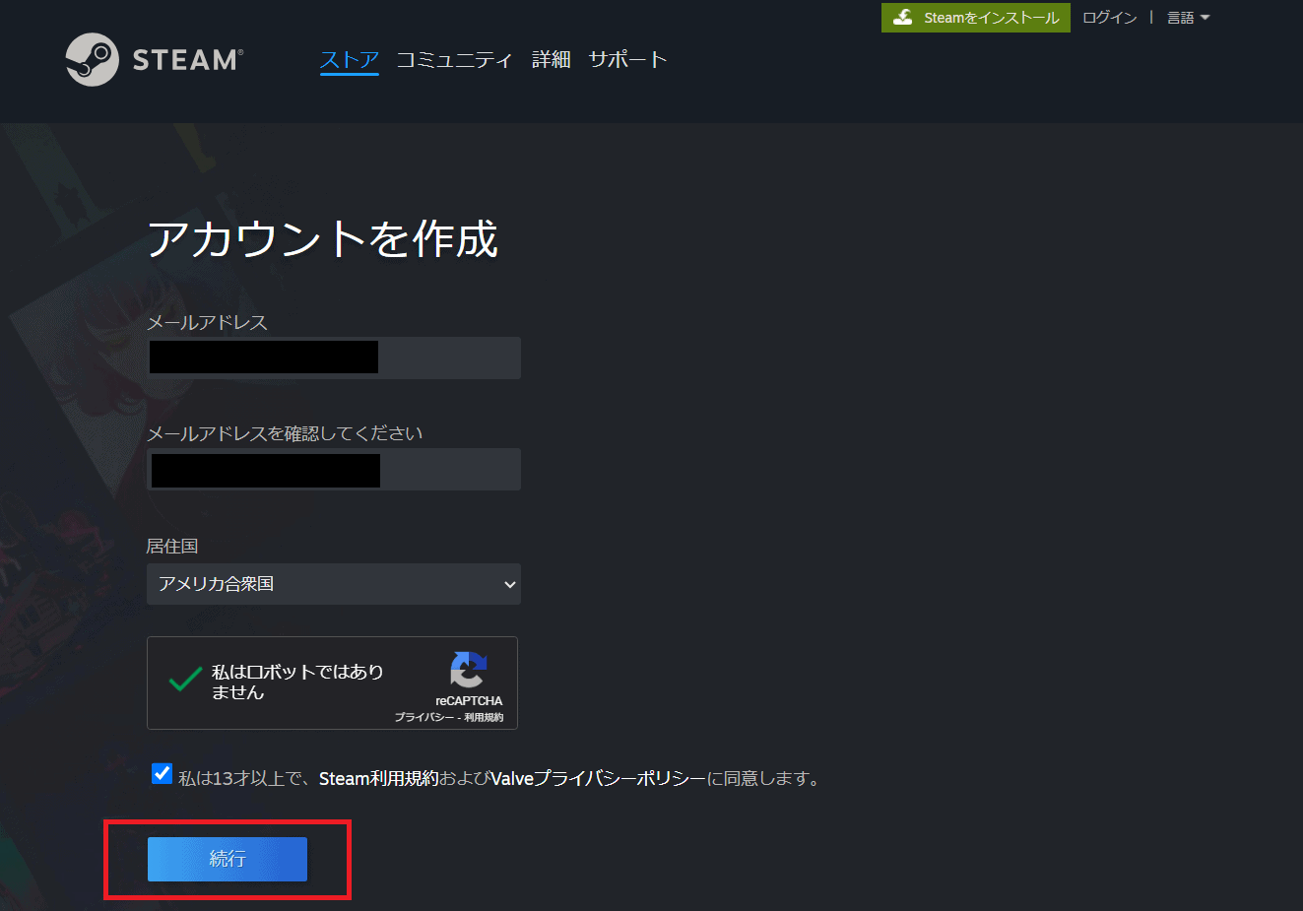Viewport: 1303px width, 911px height.
Task: Click the download icon on the install button
Action: (x=903, y=18)
